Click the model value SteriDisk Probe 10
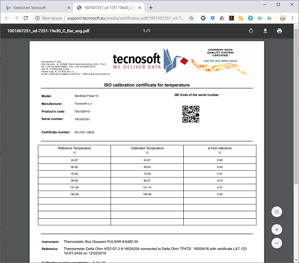This screenshot has height=263, width=299. 86,96
